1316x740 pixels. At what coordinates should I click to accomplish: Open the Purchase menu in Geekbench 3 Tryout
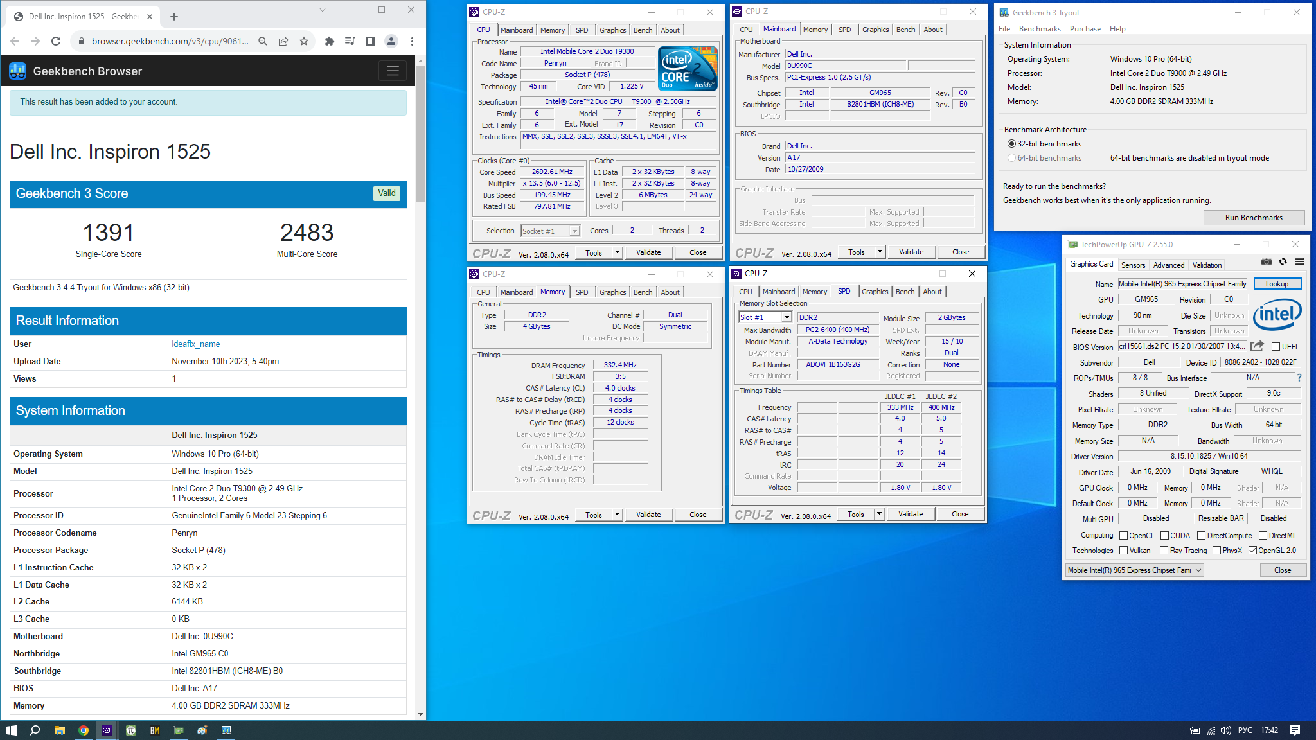(1085, 29)
